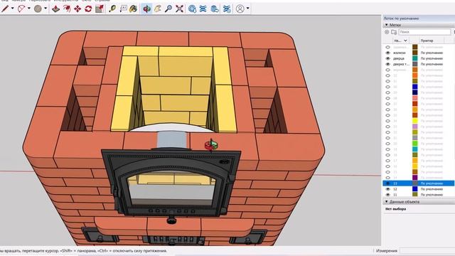Click the Пунктир column header
This screenshot has width=455, height=256.
427,41
